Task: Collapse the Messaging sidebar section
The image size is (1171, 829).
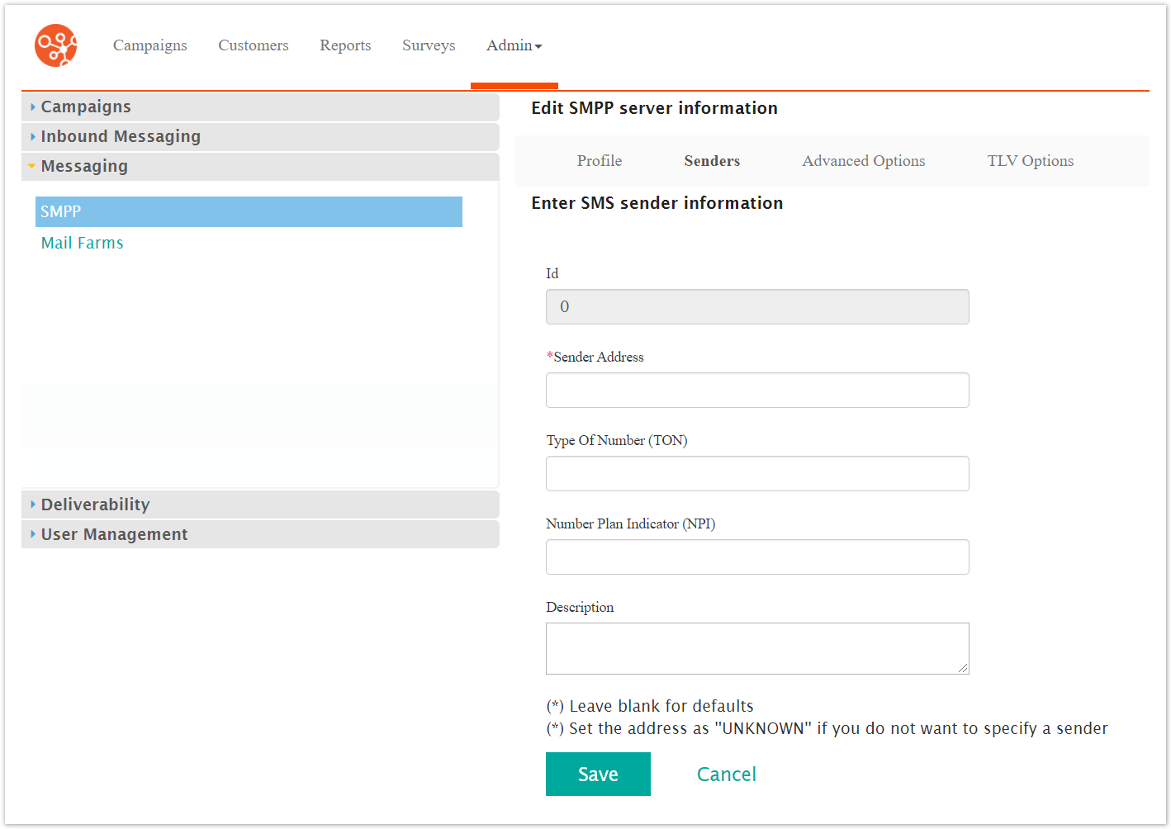Action: [x=84, y=166]
